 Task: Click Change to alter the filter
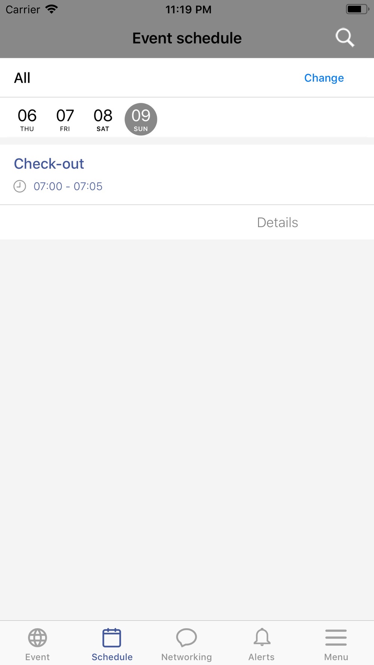[x=324, y=78]
